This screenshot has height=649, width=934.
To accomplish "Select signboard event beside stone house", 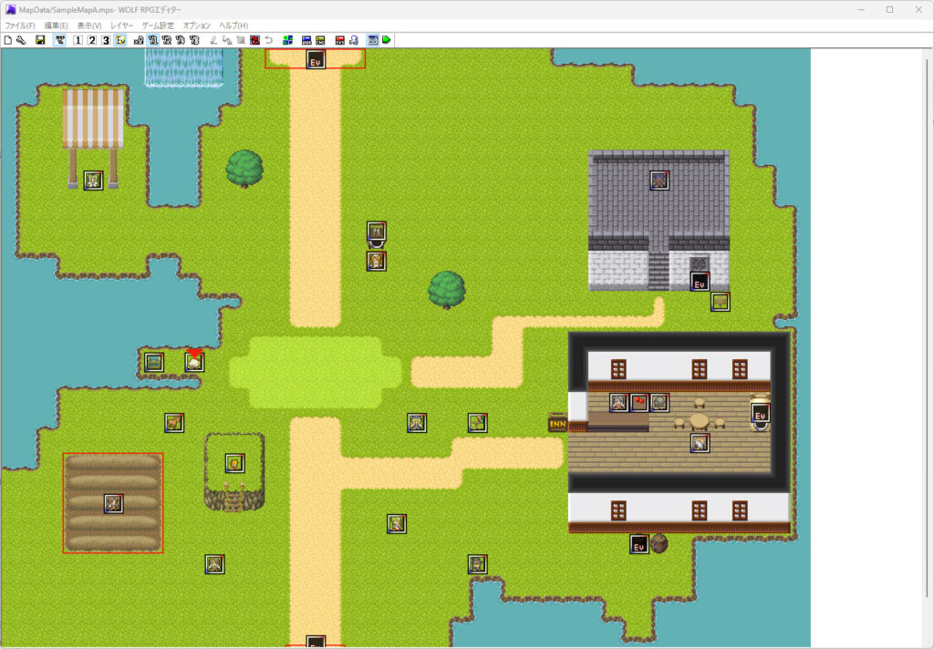I will pos(721,302).
